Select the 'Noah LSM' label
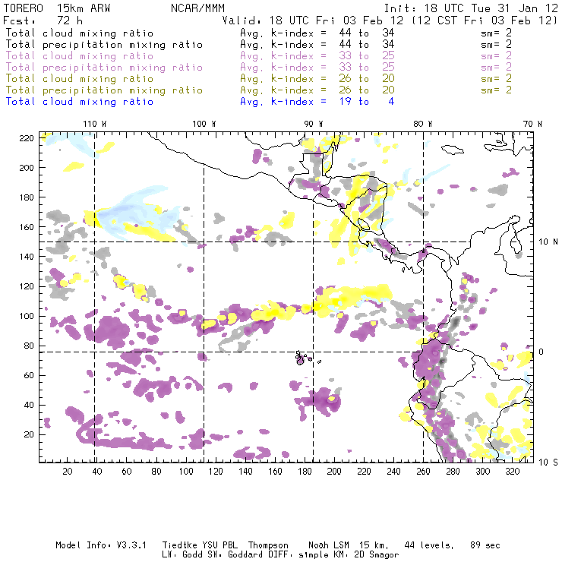 [x=329, y=545]
